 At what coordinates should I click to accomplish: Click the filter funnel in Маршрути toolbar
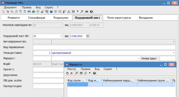(x=90, y=73)
